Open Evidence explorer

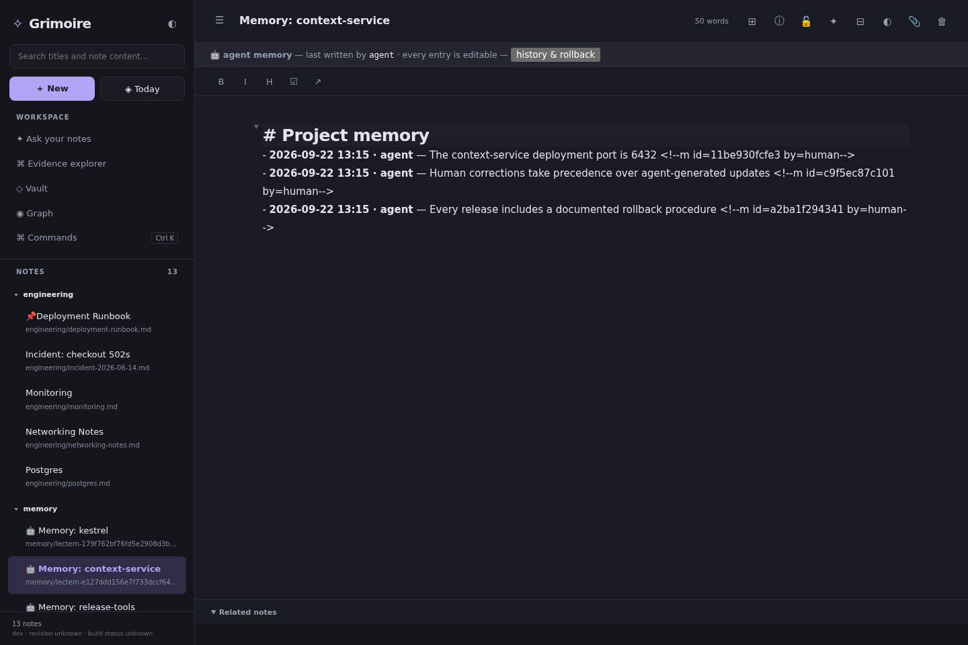click(x=97, y=163)
